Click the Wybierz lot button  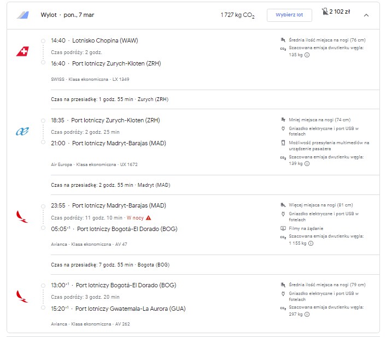pyautogui.click(x=289, y=15)
